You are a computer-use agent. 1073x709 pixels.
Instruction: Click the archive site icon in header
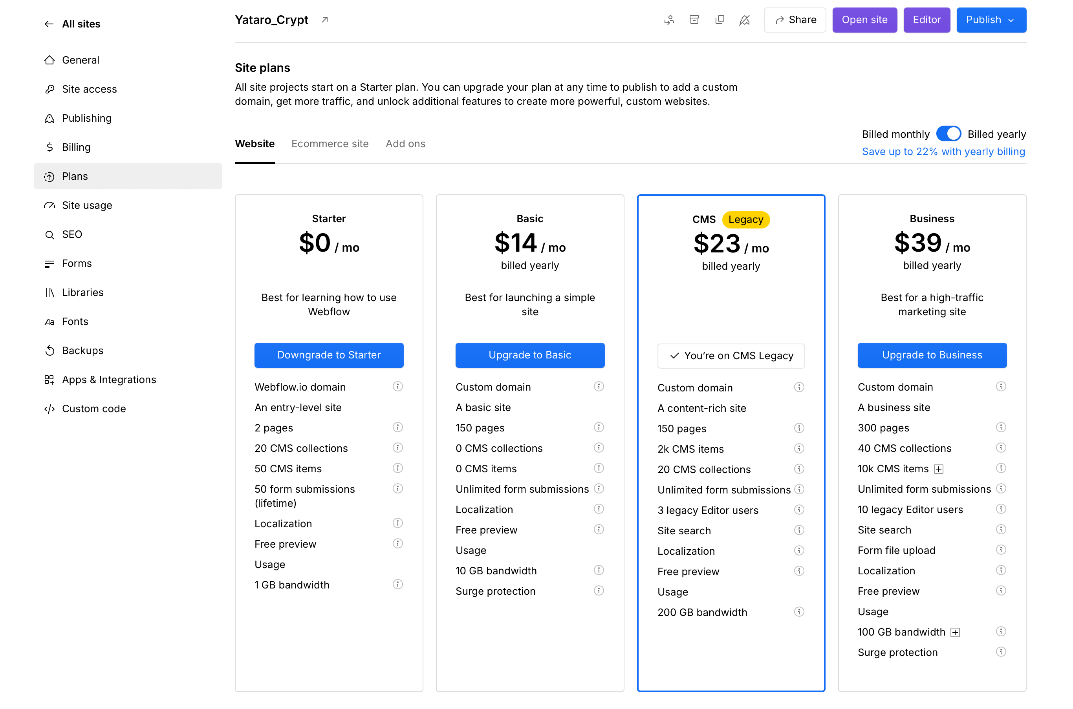coord(694,20)
